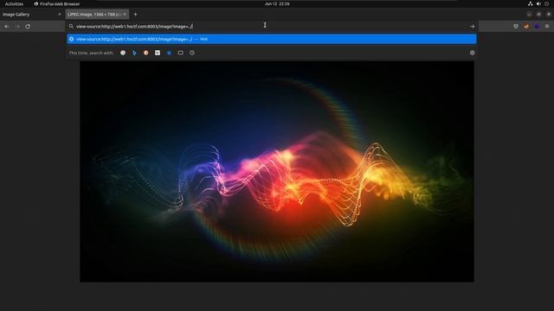Close the Firefox window
This screenshot has width=554, height=311.
pos(548,15)
